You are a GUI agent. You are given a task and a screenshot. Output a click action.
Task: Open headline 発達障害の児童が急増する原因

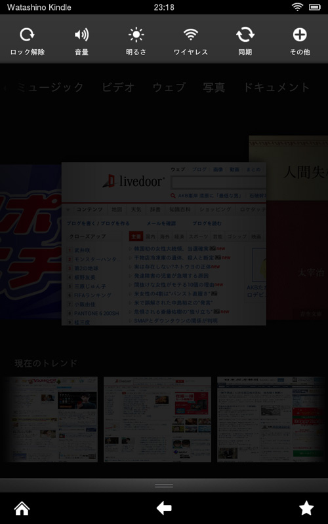[x=171, y=276]
